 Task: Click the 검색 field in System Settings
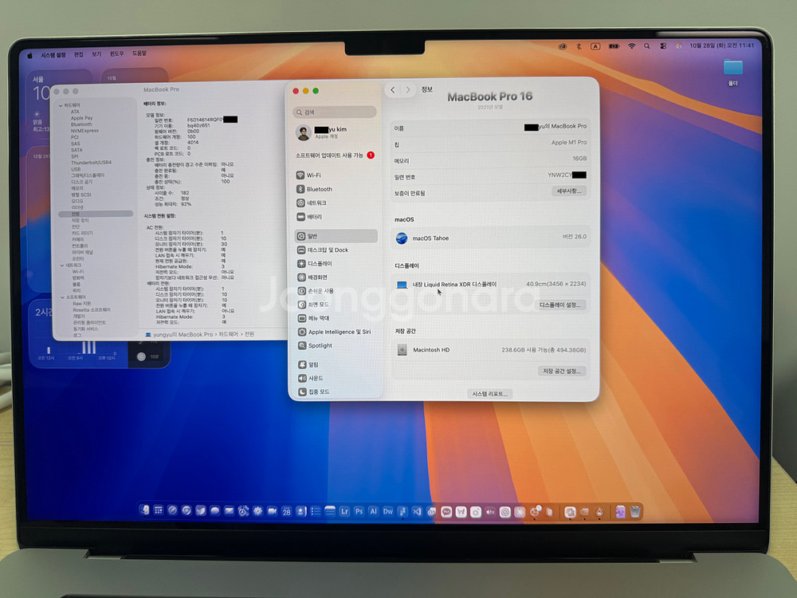[x=335, y=112]
